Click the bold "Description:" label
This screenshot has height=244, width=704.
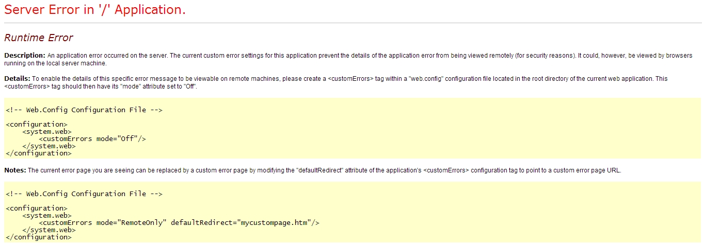pyautogui.click(x=25, y=55)
